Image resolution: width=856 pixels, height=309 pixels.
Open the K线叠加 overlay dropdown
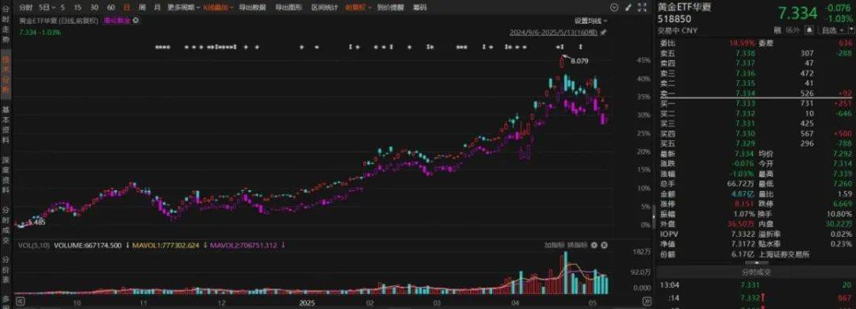[x=219, y=8]
